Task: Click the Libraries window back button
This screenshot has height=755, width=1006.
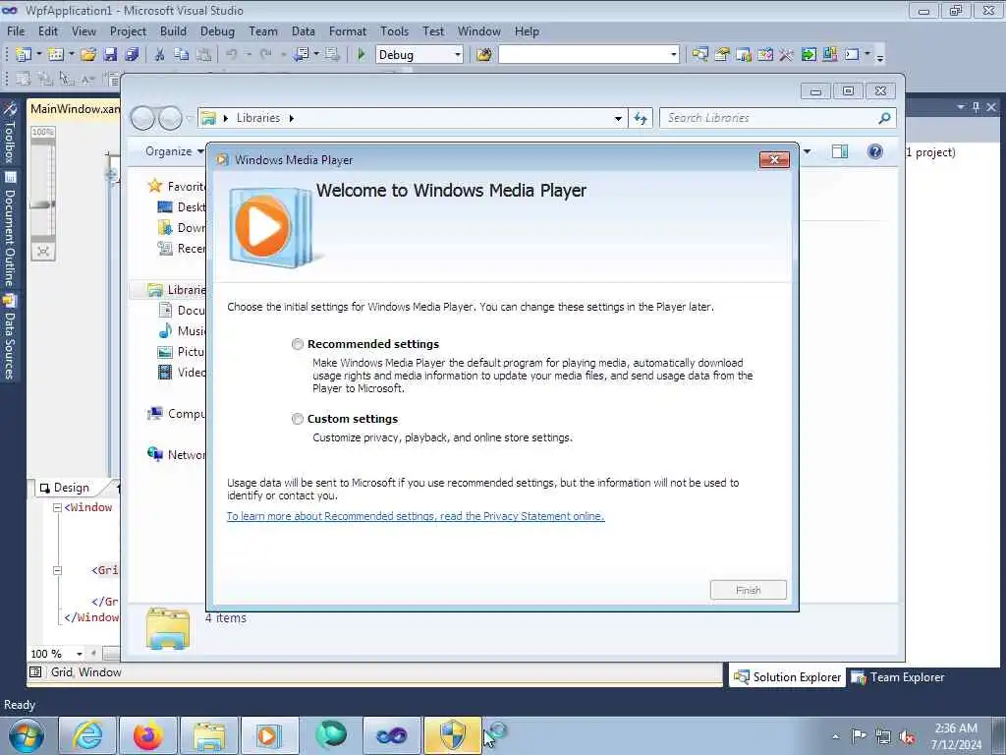Action: (142, 118)
